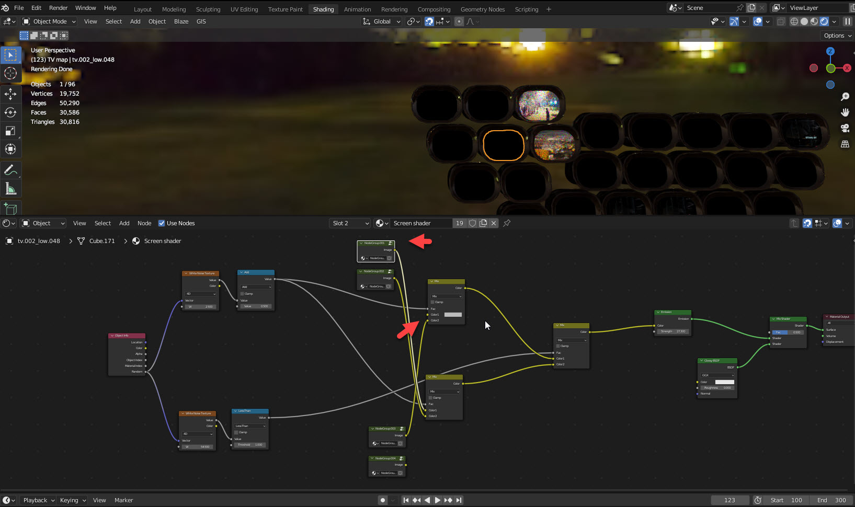Select the Select Box tool

coord(10,55)
